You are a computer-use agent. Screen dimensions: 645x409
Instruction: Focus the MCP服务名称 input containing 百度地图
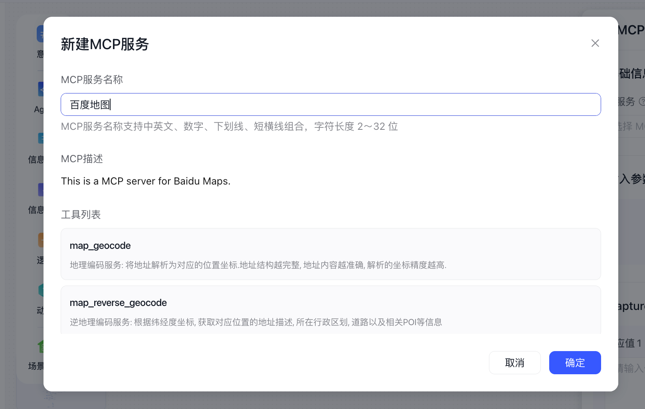tap(330, 105)
